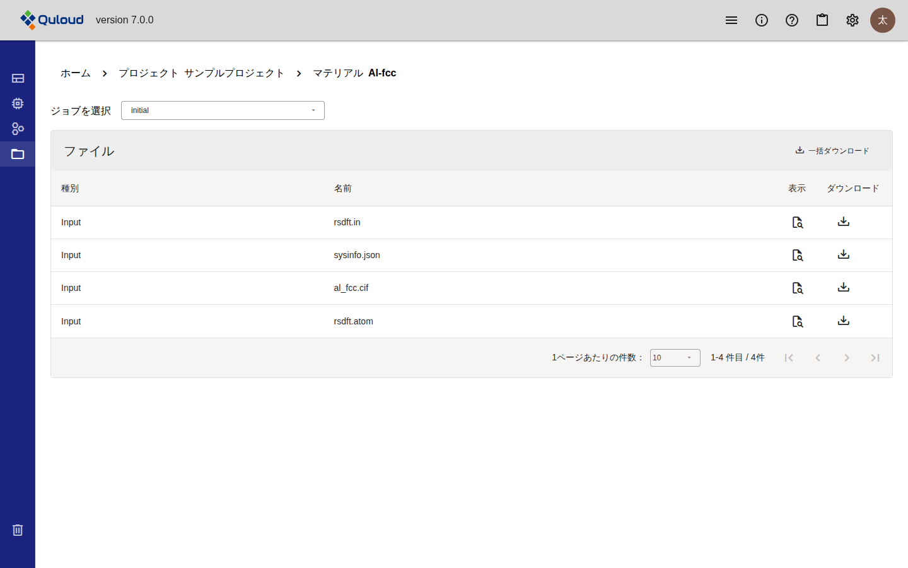Download the al_fcc.cif file
908x568 pixels.
tap(844, 287)
